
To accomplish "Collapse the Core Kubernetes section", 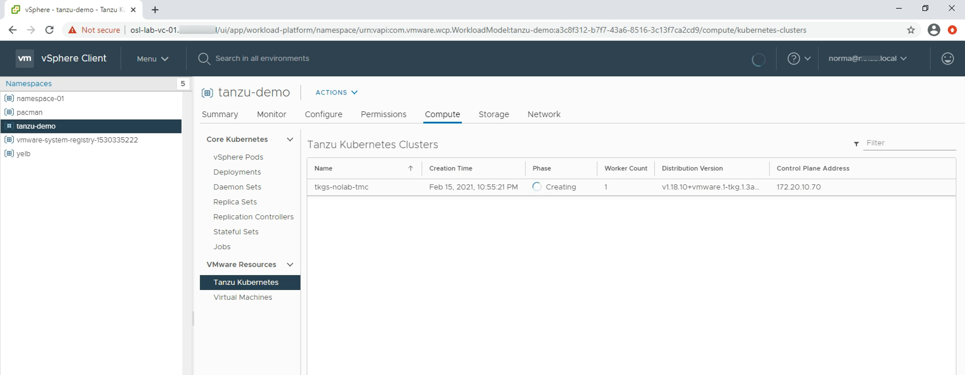I will coord(289,139).
